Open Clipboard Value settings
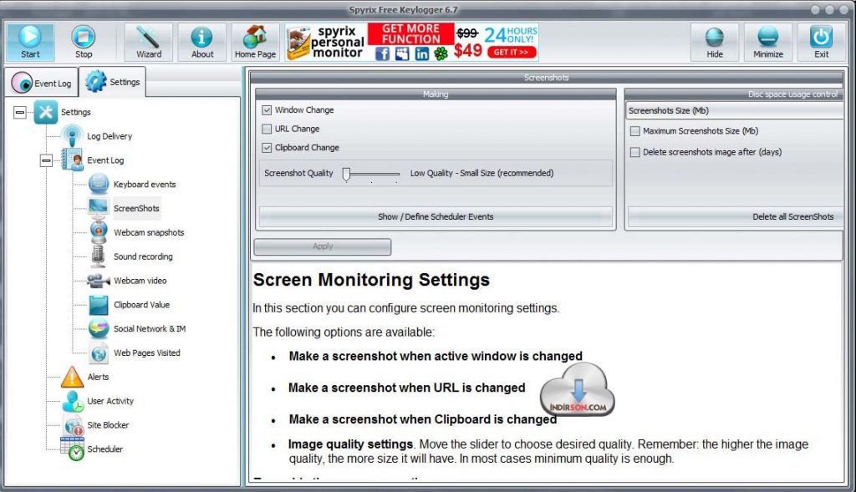The height and width of the screenshot is (492, 856). pos(141,304)
